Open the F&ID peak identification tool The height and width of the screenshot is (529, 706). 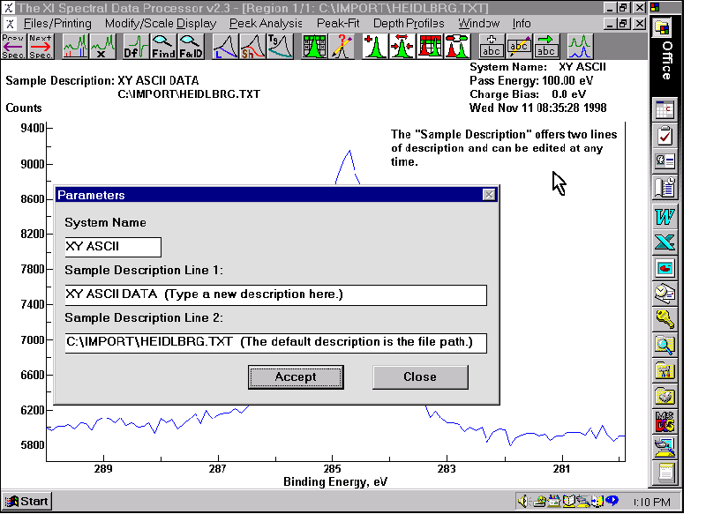tap(191, 45)
